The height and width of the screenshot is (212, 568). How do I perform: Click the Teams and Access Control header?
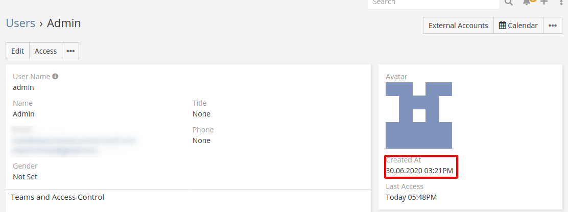(57, 197)
